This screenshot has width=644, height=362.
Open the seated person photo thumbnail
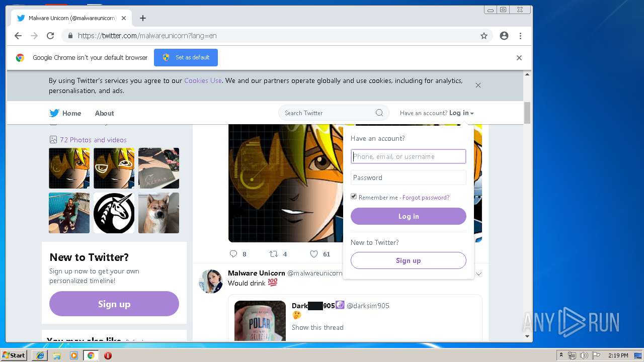tap(69, 213)
